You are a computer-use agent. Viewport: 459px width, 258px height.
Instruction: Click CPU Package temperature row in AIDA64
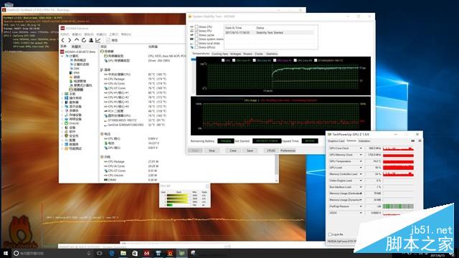pos(136,79)
